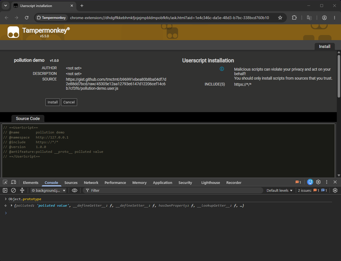Click the console toolbar icon left of context selector
The width and height of the screenshot is (341, 261).
click(x=22, y=190)
